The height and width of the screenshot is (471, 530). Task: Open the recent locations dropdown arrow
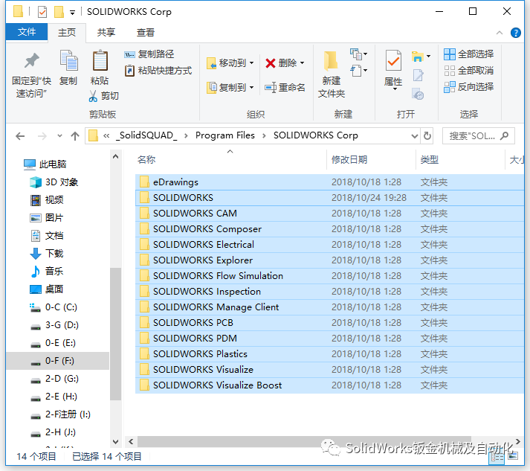pos(59,136)
